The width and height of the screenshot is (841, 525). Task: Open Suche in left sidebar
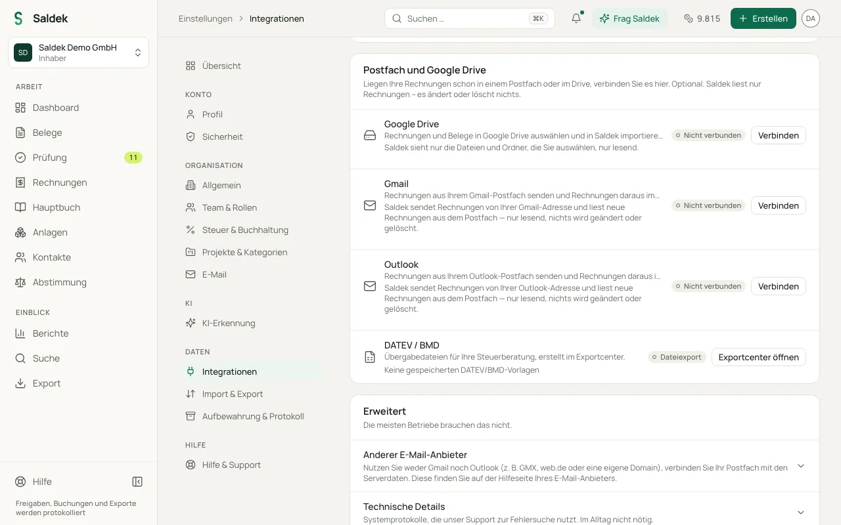tap(79, 358)
